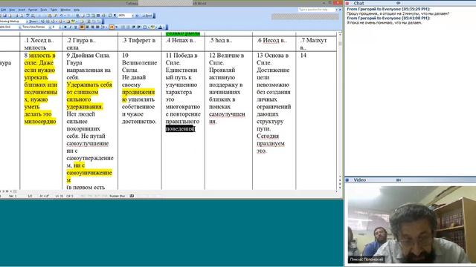Select the Right-to-Left text direction icon

pos(117,27)
